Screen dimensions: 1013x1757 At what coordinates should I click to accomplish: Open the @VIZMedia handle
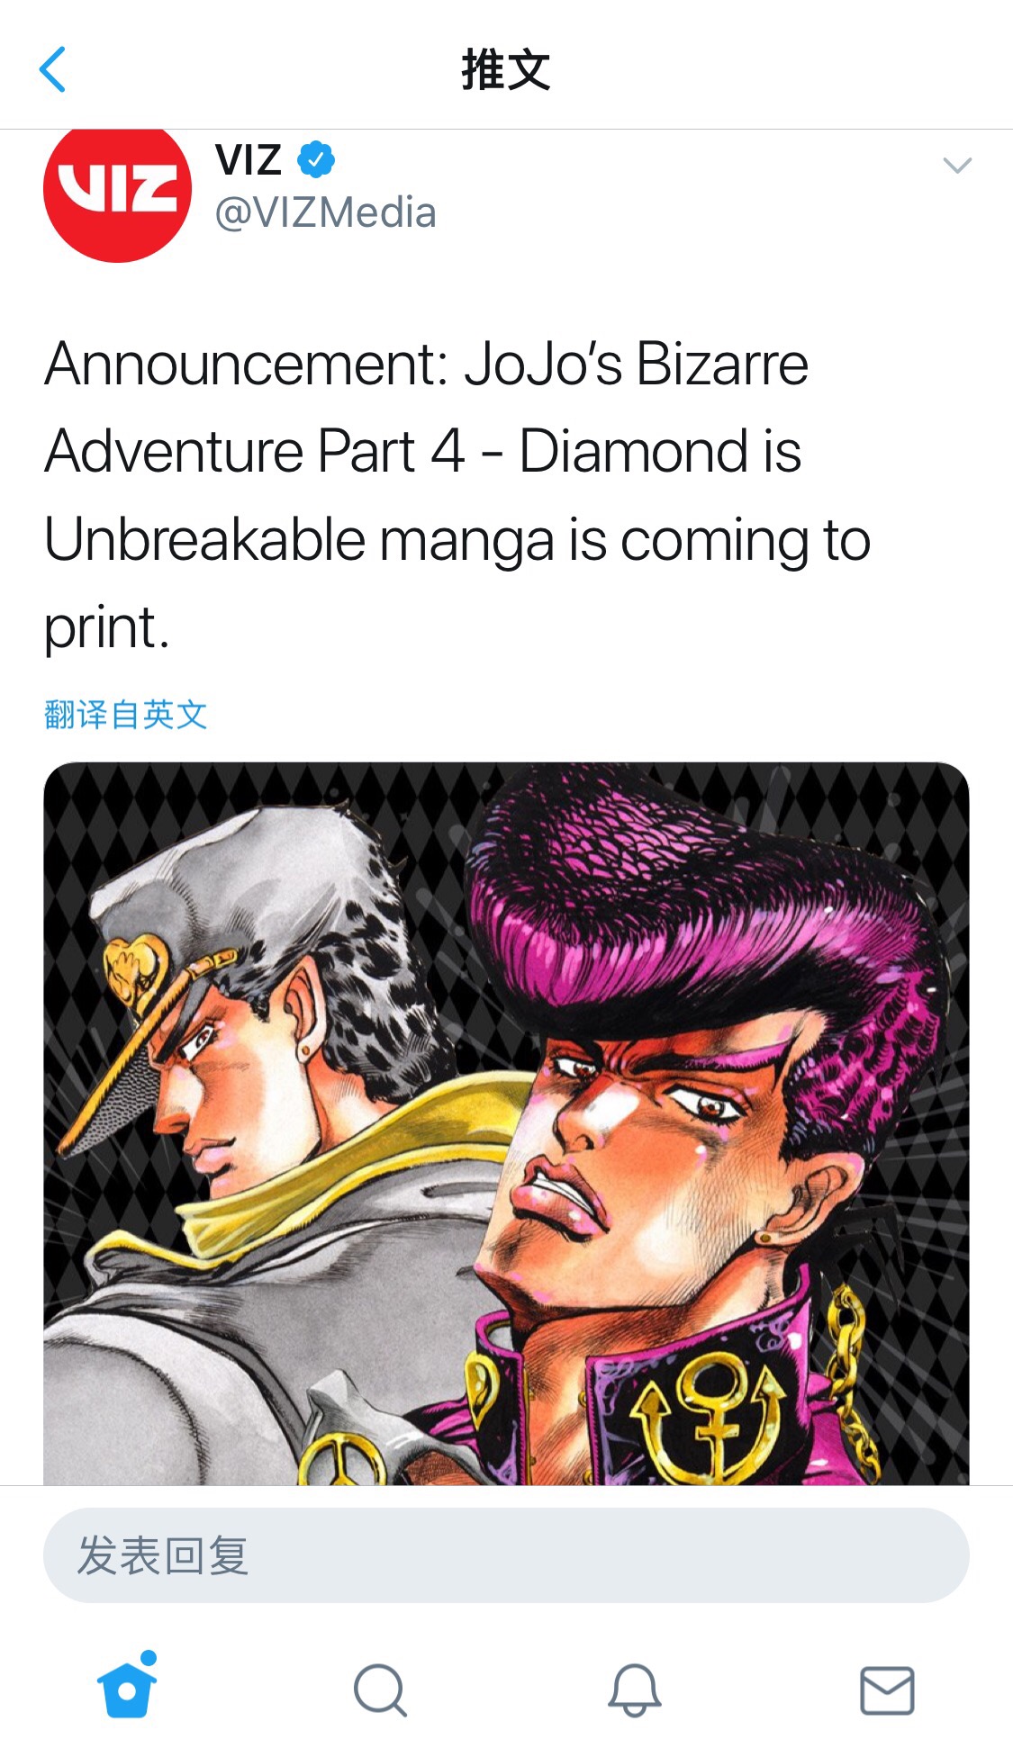[325, 213]
